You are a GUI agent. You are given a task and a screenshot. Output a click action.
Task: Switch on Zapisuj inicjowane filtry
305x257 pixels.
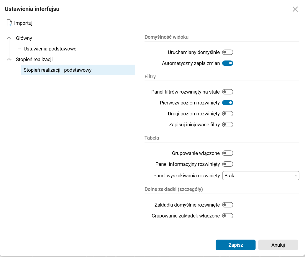(x=227, y=125)
